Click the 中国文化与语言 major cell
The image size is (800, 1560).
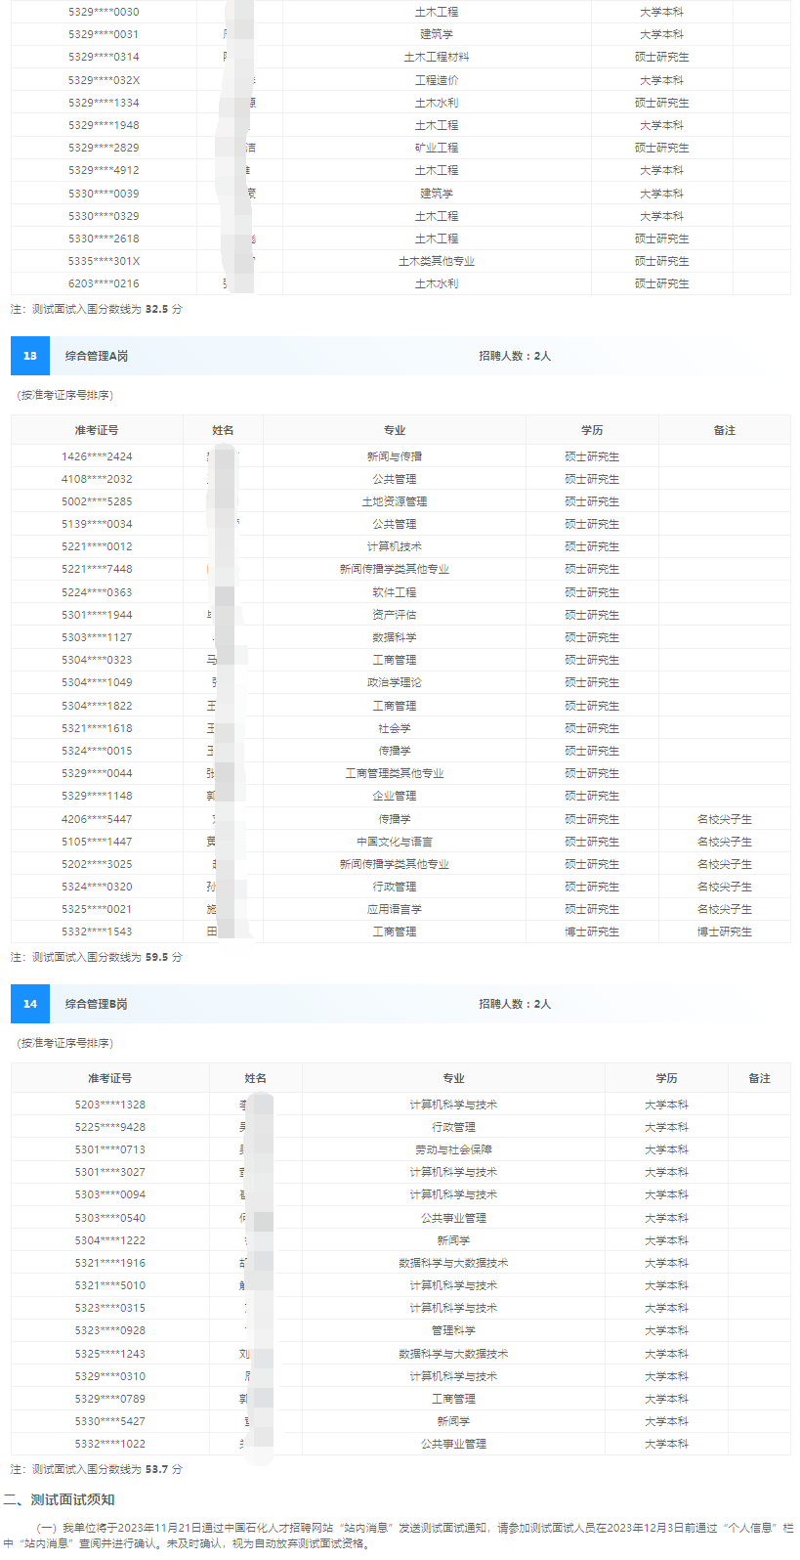tap(395, 842)
